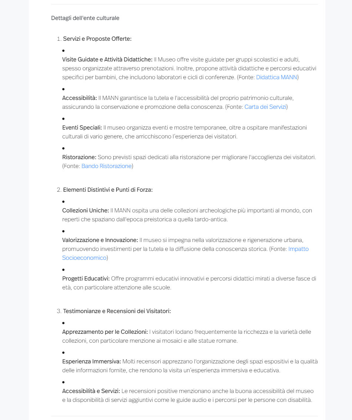
Task: Click the Progetti Educativi bold label
Action: pos(86,279)
